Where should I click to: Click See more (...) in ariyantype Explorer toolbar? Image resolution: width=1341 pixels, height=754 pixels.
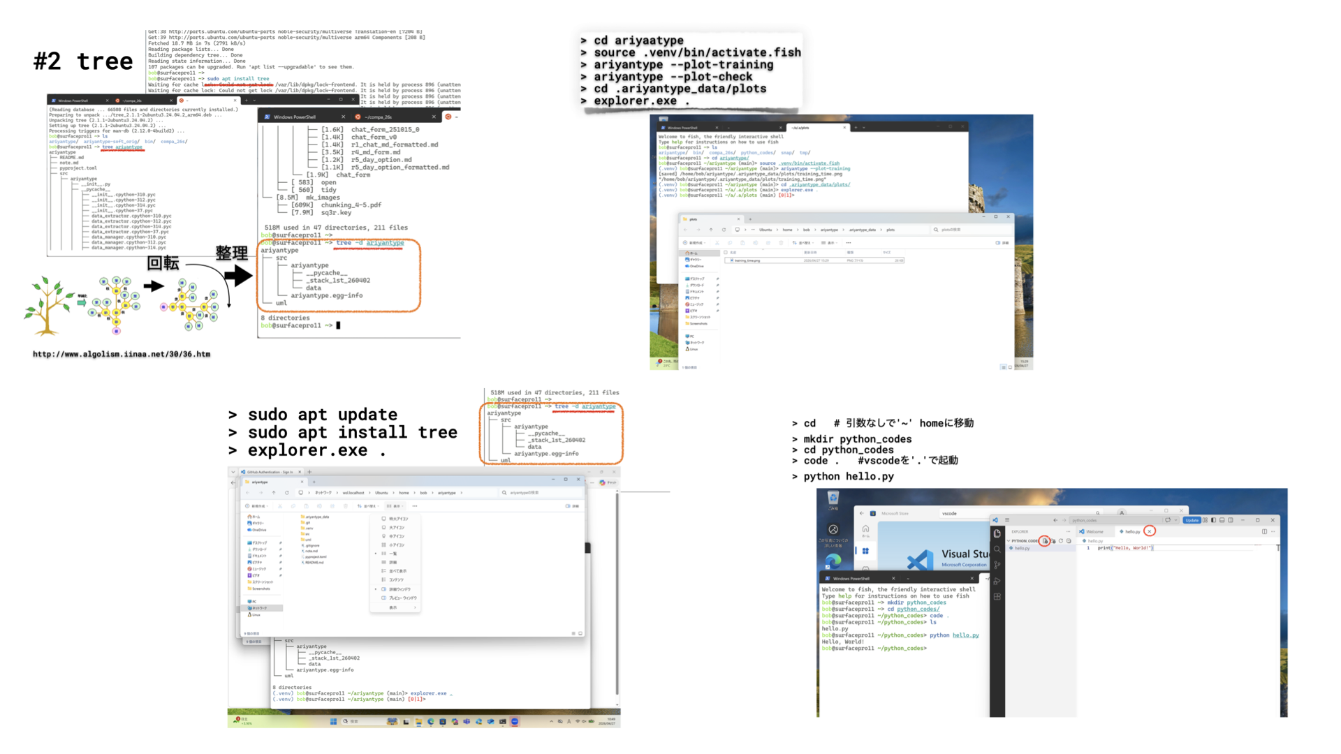click(415, 506)
